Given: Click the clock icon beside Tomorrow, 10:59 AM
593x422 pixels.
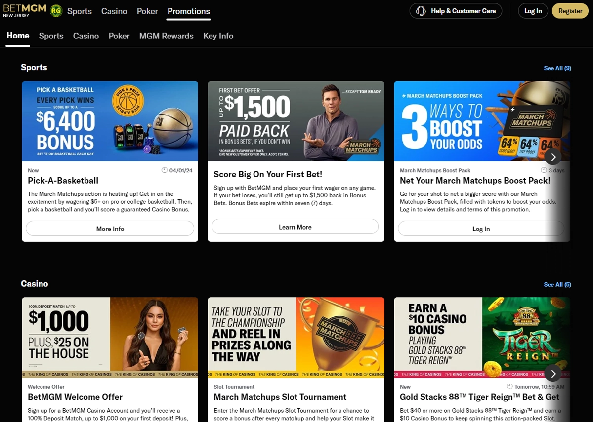Looking at the screenshot, I should (510, 386).
